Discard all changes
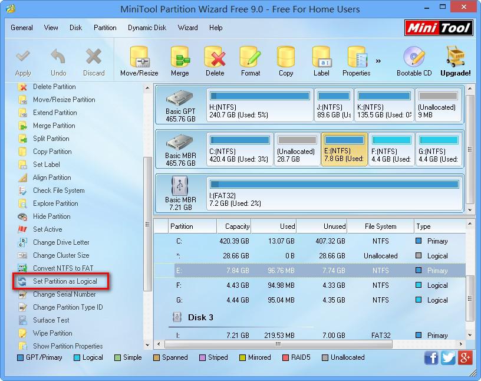The width and height of the screenshot is (481, 381). 93,59
